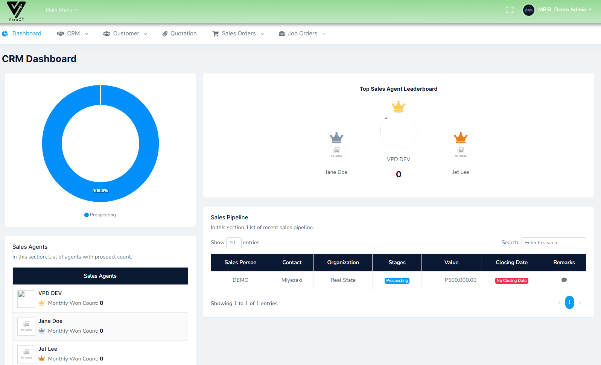Screen dimensions: 601x365
Task: Click VPD DEV's leaderboard name
Action: [399, 160]
